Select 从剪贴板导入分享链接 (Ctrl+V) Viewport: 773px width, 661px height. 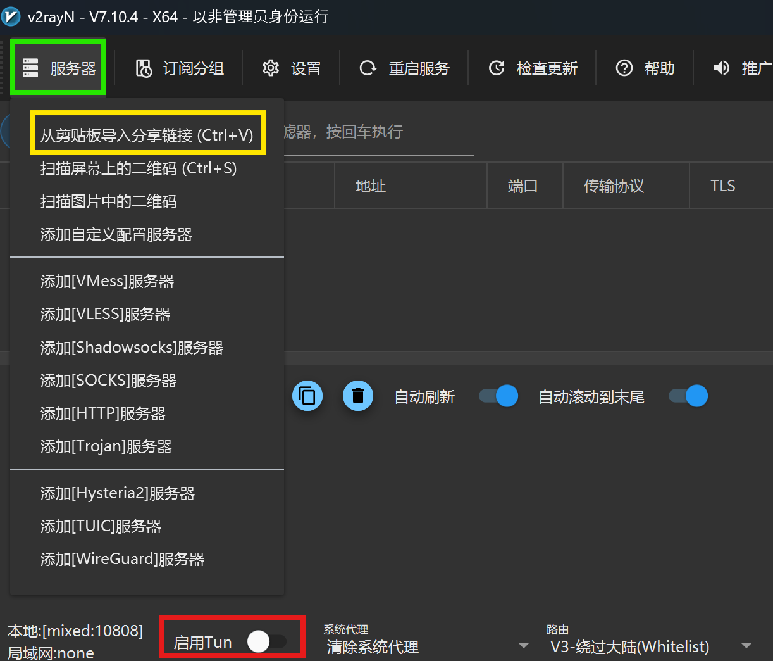[147, 135]
